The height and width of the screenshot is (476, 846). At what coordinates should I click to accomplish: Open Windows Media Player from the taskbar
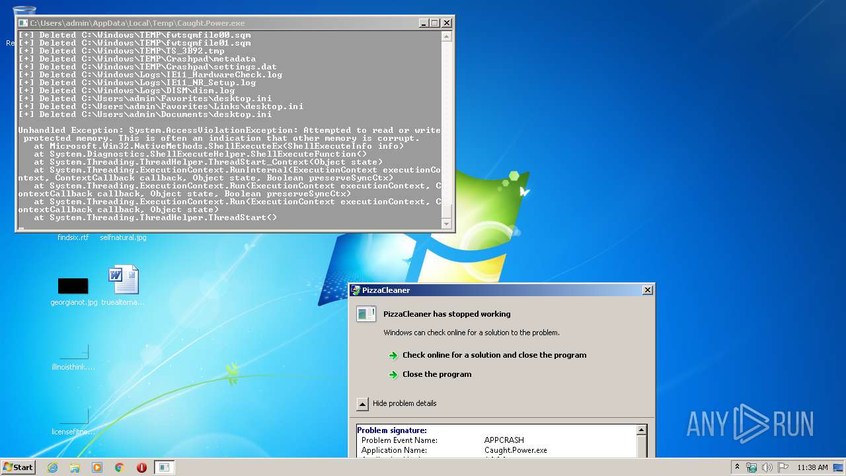coord(97,467)
